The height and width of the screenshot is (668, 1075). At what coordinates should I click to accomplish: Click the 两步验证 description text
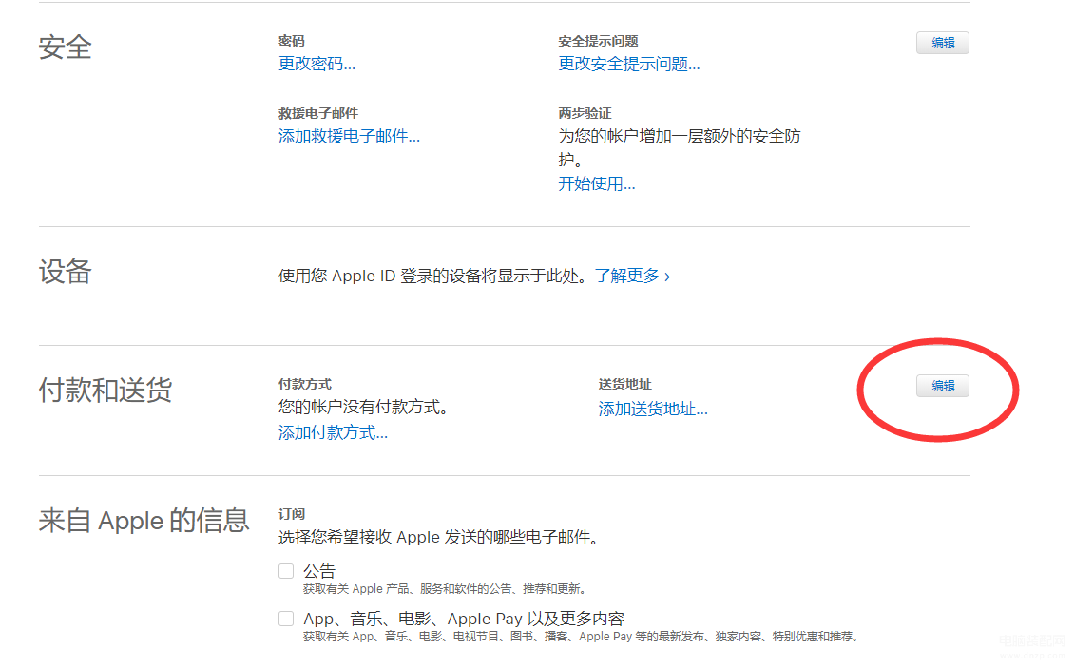pyautogui.click(x=679, y=148)
